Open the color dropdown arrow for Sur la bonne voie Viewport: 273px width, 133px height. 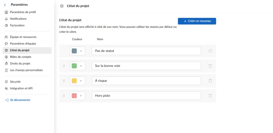pos(81,66)
